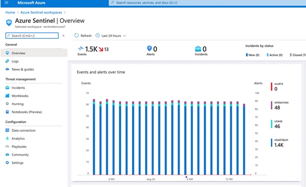Click the red downward trend arrow
This screenshot has height=187, width=306.
pyautogui.click(x=101, y=49)
